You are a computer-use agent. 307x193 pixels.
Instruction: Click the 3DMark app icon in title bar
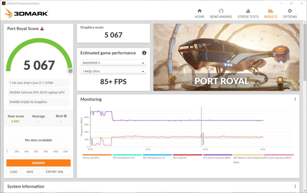click(4, 3)
